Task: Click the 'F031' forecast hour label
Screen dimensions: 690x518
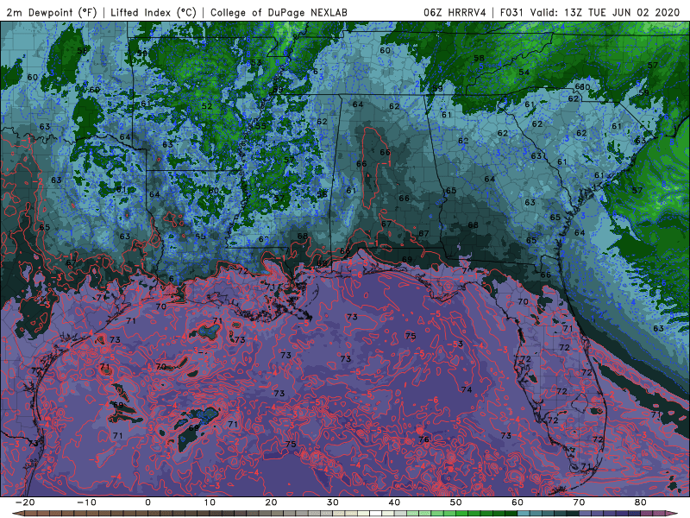Action: click(512, 12)
